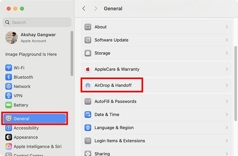The height and width of the screenshot is (156, 238).
Task: Click the AppleCare red apple icon
Action: 88,69
